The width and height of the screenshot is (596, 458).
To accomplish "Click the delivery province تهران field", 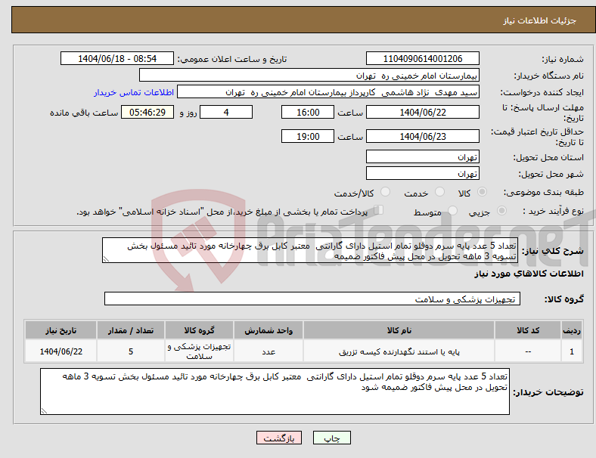I will coord(423,156).
